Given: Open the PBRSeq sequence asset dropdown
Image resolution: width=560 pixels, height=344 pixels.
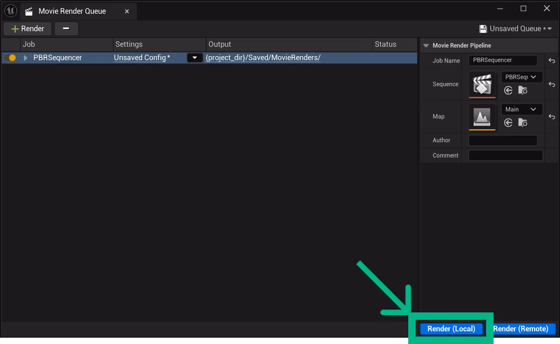Looking at the screenshot, I should click(521, 77).
